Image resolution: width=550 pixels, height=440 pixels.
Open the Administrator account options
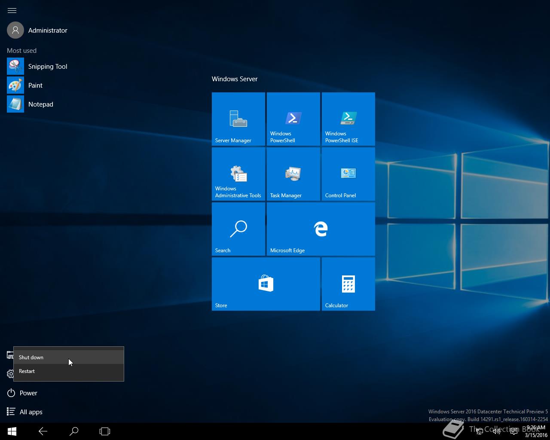coord(37,30)
